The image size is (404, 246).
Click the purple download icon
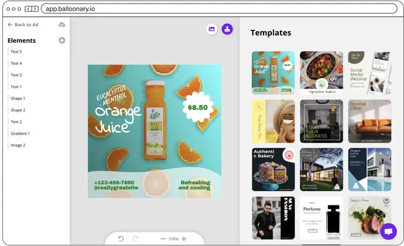pos(227,29)
